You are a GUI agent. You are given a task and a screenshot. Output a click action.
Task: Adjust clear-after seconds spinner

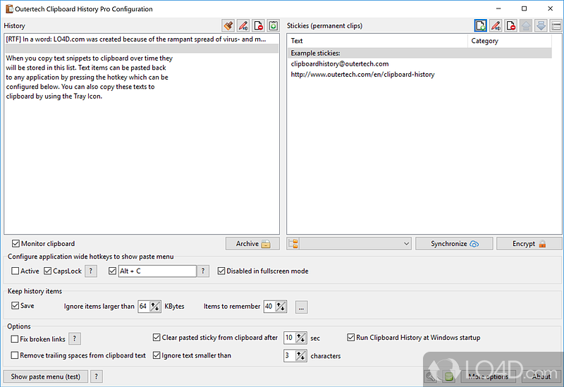click(301, 338)
